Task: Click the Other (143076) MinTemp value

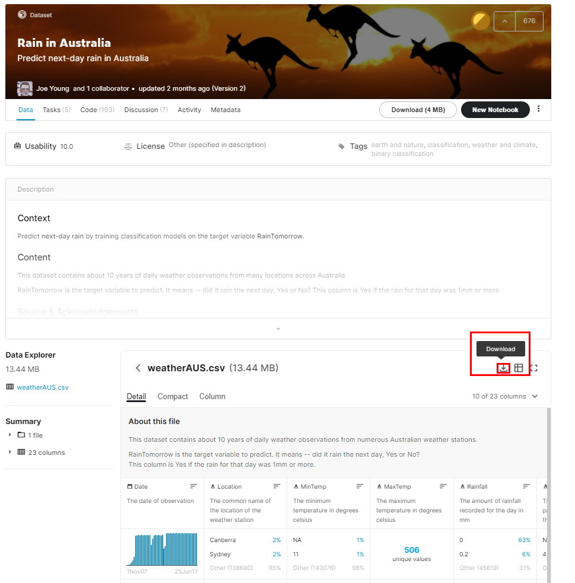Action: pyautogui.click(x=314, y=568)
